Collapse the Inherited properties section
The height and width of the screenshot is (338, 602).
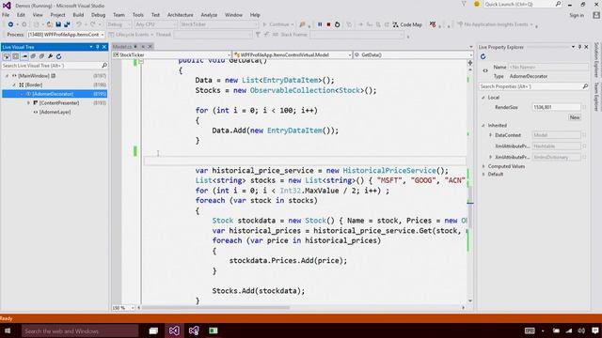click(x=483, y=125)
